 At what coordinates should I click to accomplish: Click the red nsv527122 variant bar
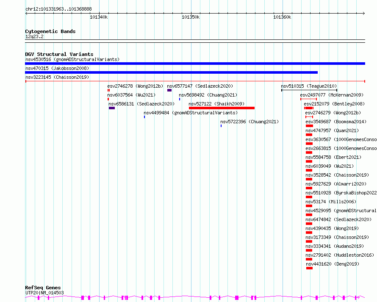click(x=222, y=108)
